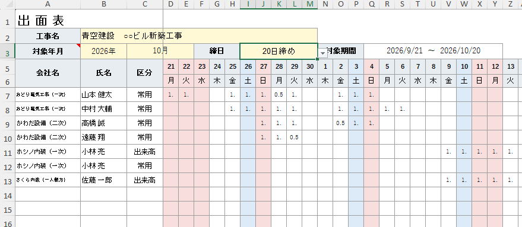Click the 0.5 value in 遠藤 翔's row

click(295, 138)
